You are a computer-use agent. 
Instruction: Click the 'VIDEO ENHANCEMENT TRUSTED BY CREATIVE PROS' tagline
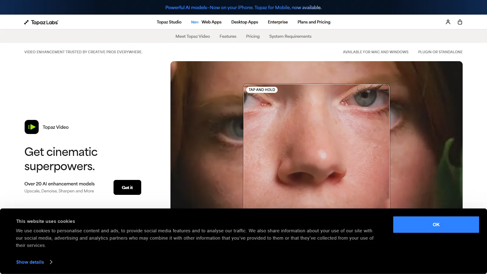click(x=83, y=52)
